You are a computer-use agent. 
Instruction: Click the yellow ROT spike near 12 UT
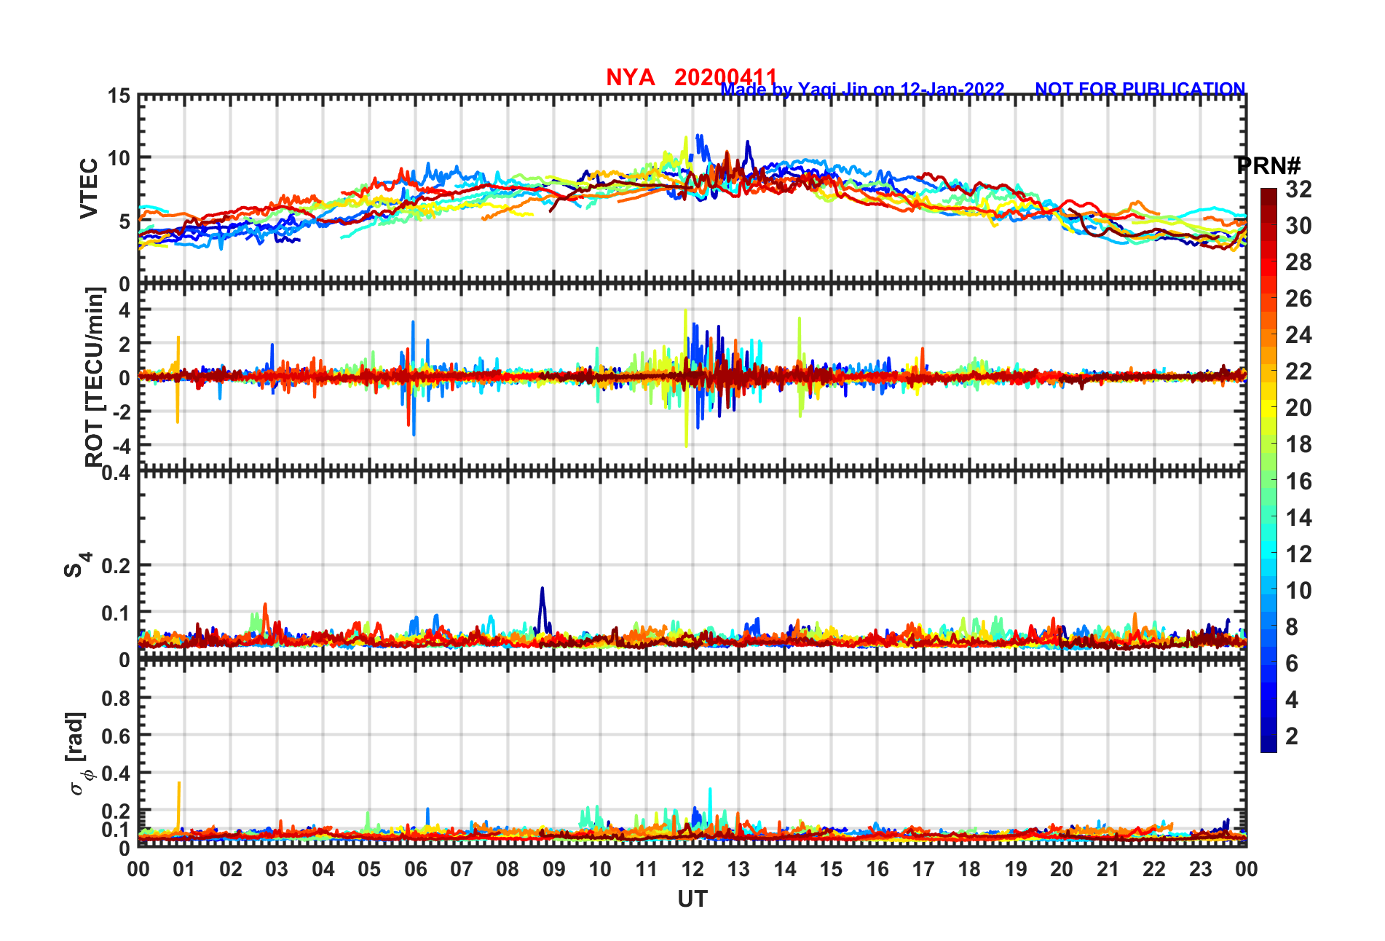tap(686, 377)
